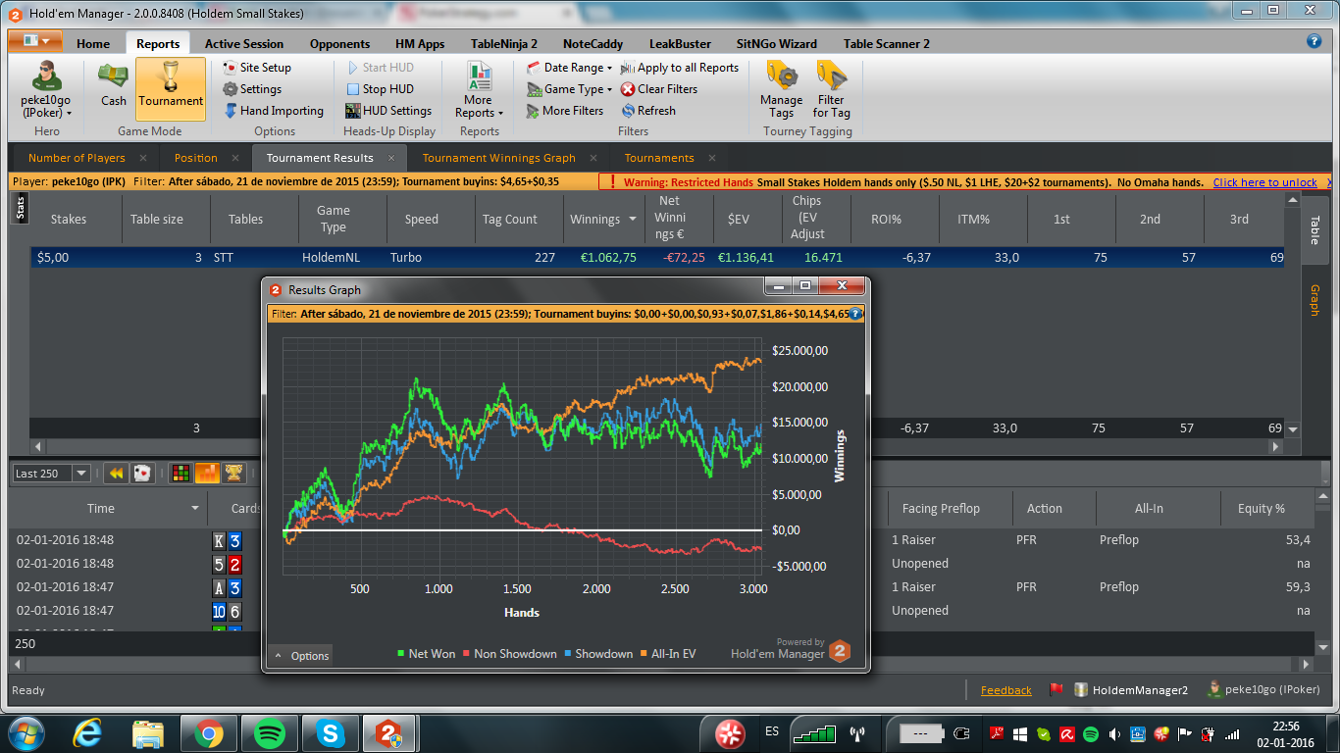Screen dimensions: 1340x753
Task: Toggle Showdown series in graph legend
Action: 597,654
